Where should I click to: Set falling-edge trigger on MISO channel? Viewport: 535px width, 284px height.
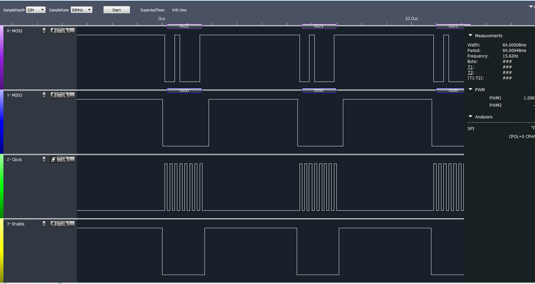pyautogui.click(x=65, y=95)
